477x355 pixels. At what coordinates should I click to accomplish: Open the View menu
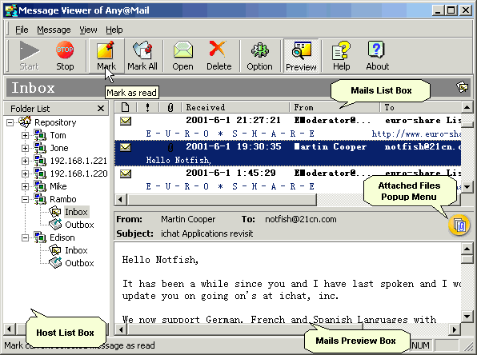[x=88, y=30]
